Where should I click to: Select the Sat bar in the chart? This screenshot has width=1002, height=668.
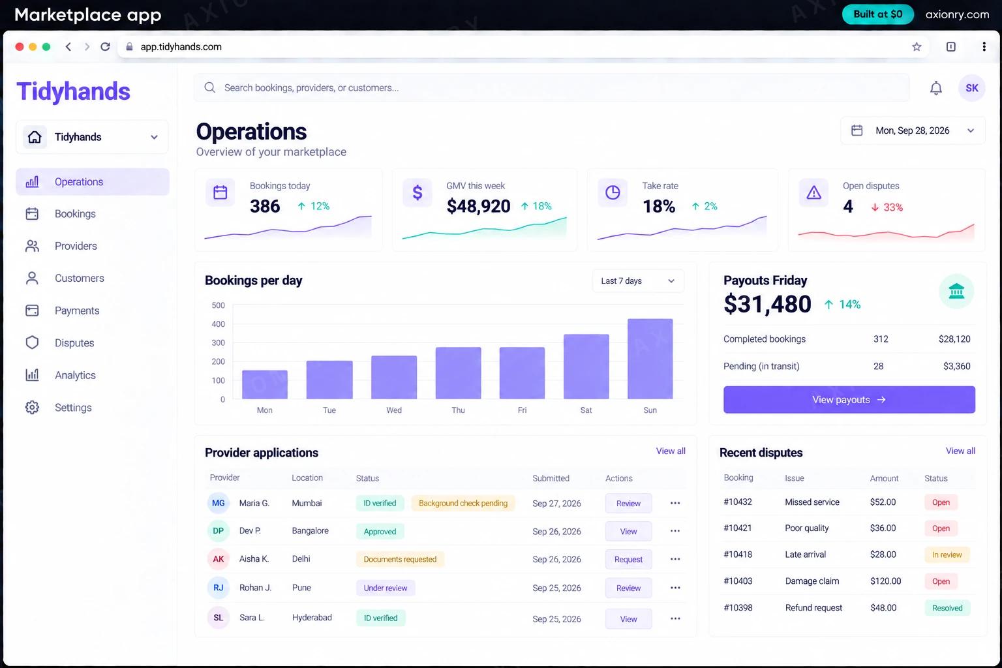click(x=586, y=367)
